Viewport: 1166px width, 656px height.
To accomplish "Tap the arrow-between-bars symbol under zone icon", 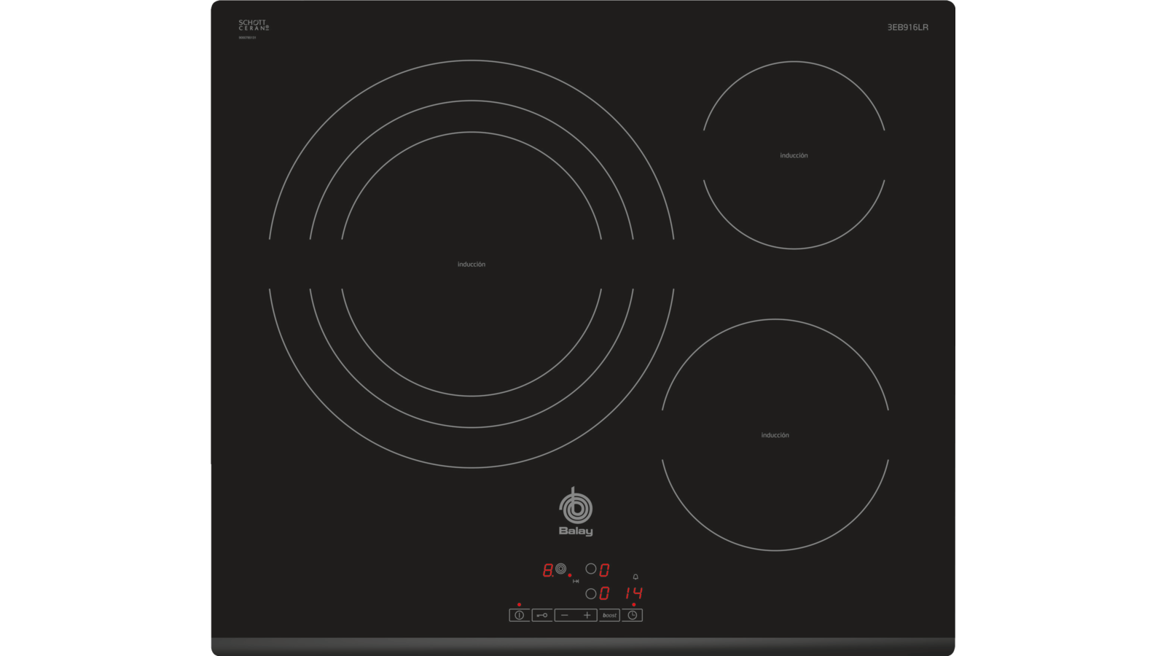I will (x=576, y=581).
